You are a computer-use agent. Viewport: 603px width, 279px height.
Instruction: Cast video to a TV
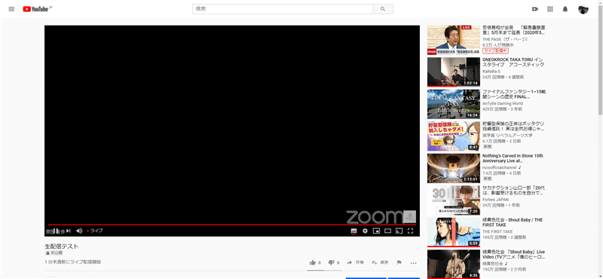[399, 231]
